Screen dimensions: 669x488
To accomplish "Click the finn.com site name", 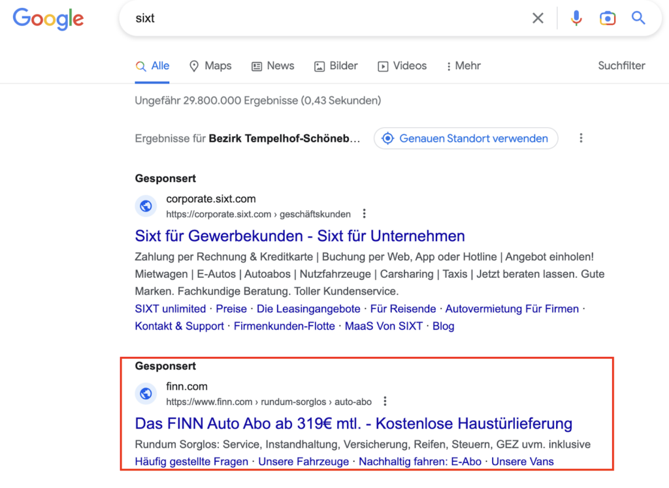I will pyautogui.click(x=187, y=387).
